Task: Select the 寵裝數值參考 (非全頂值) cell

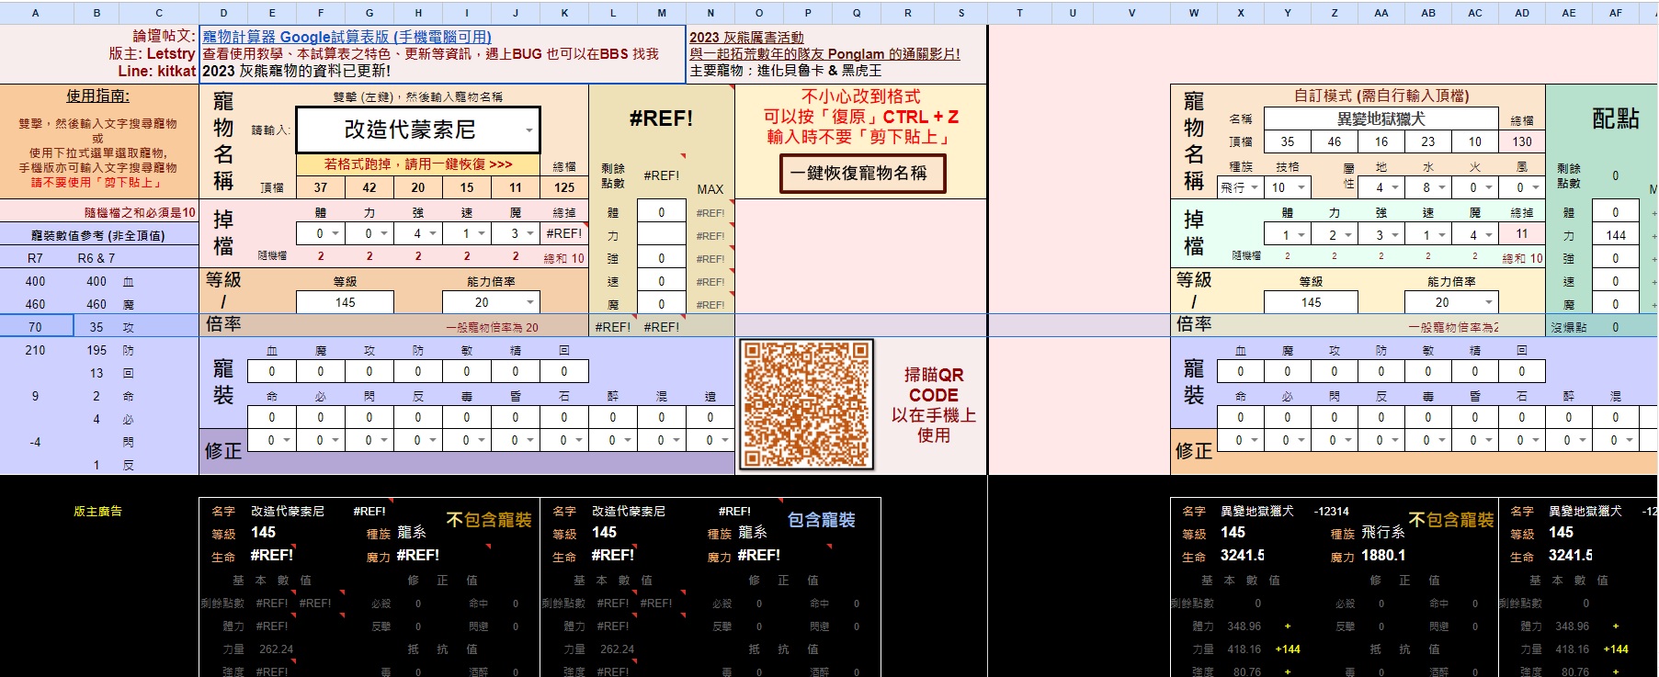Action: [98, 235]
